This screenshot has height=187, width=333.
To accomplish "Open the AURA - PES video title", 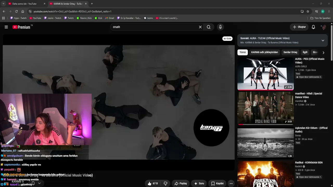I will (x=310, y=61).
